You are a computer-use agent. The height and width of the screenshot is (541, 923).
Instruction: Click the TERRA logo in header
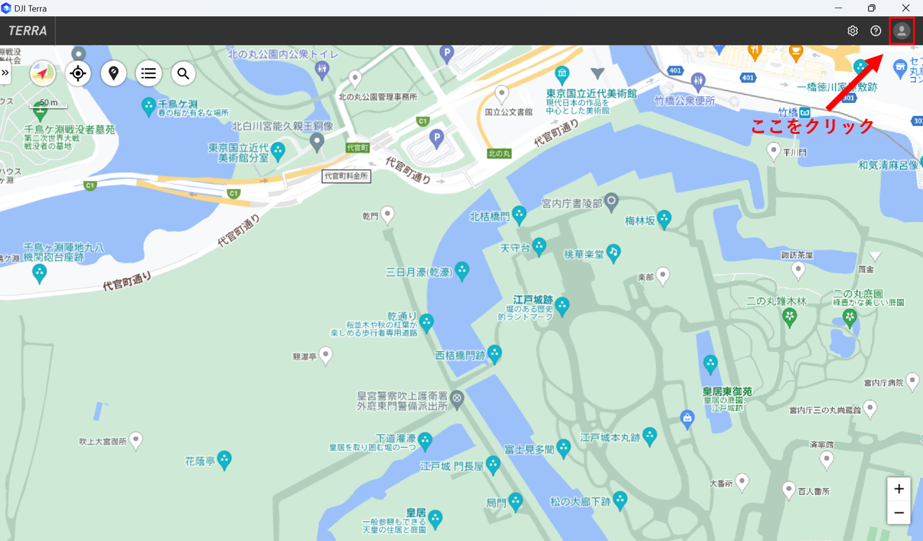coord(27,31)
